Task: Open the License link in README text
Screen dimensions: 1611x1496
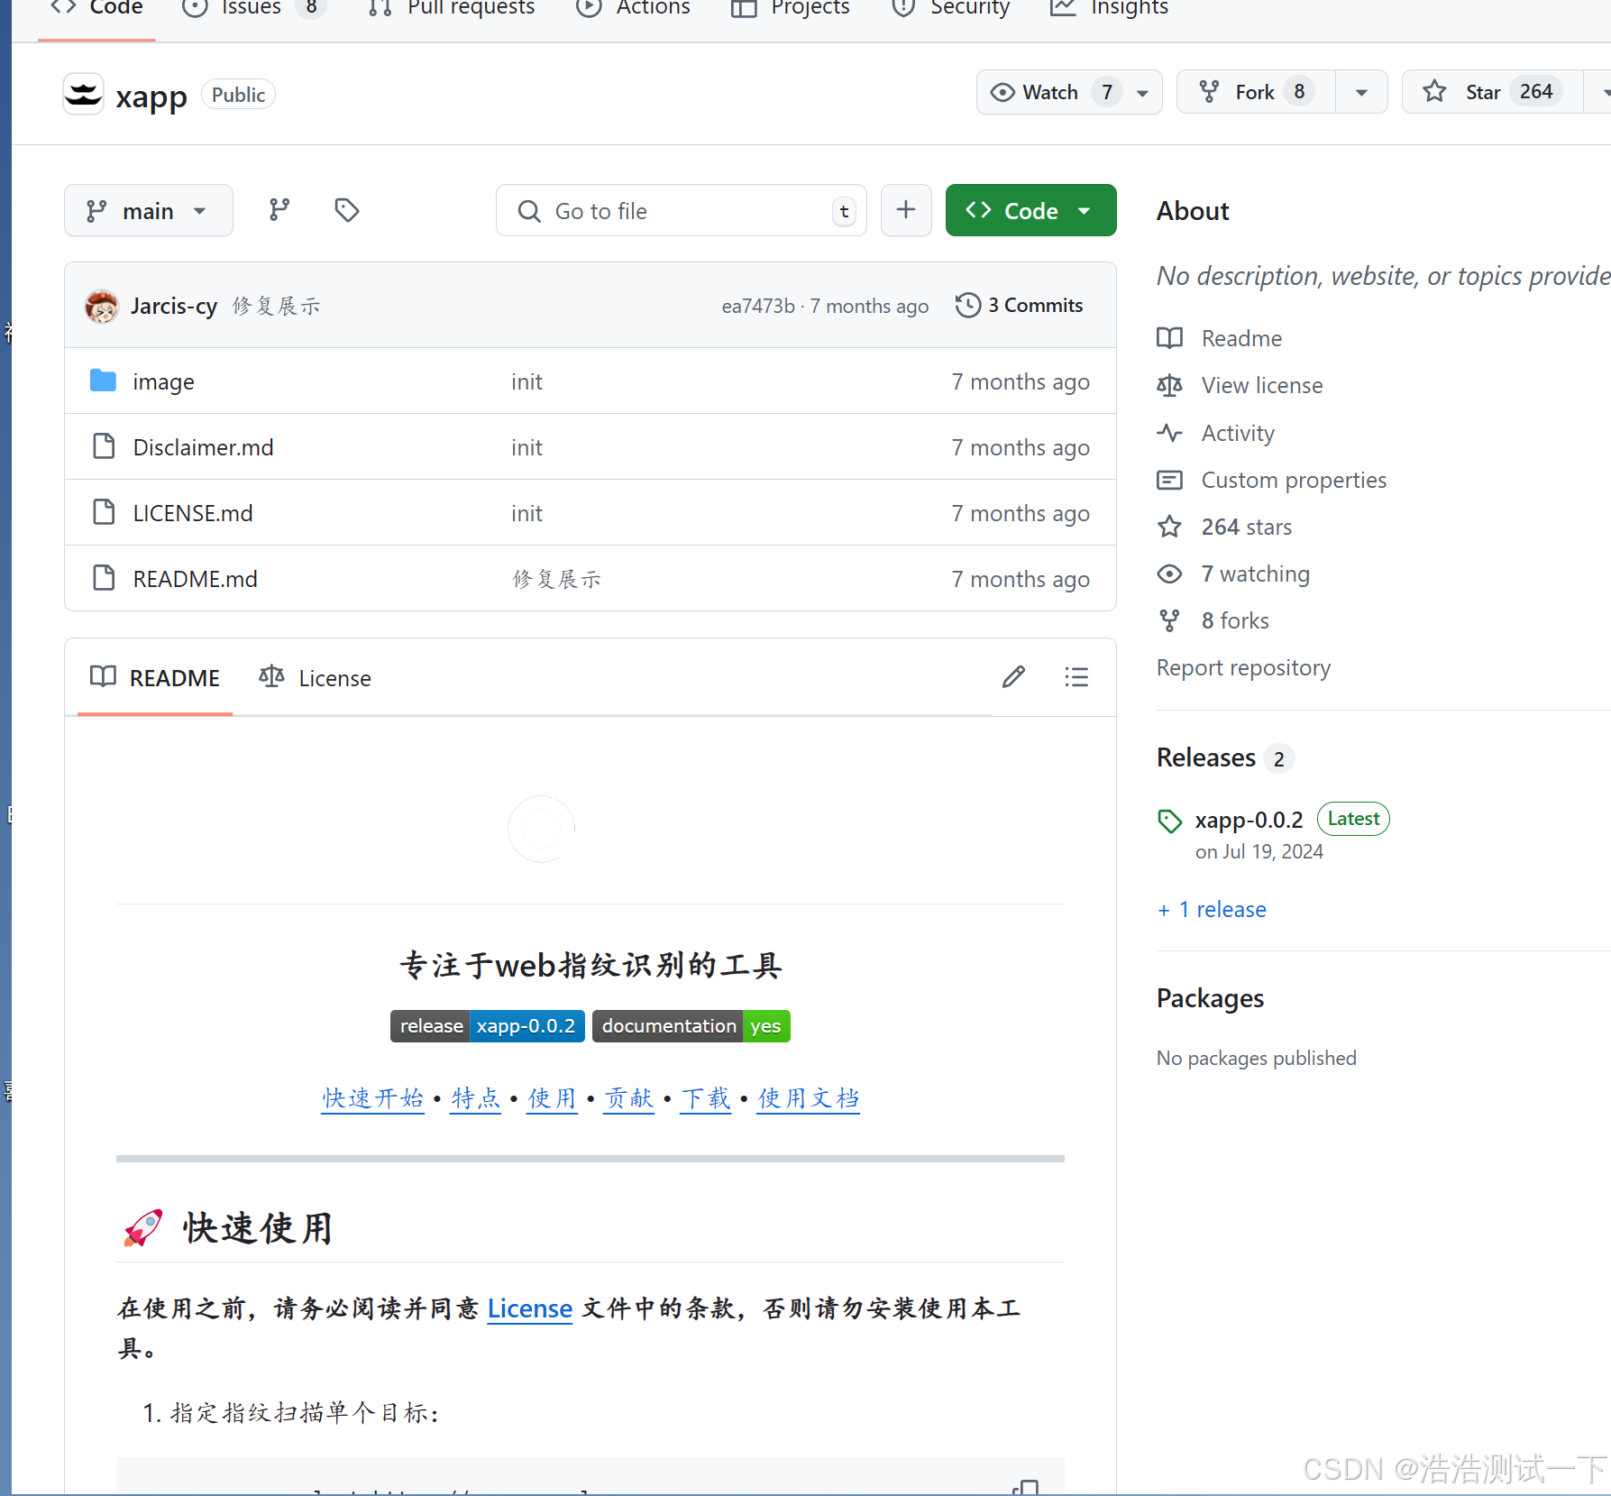Action: 530,1308
